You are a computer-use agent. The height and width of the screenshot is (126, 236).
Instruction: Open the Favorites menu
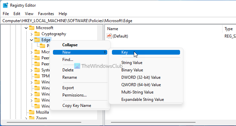coord(46,14)
